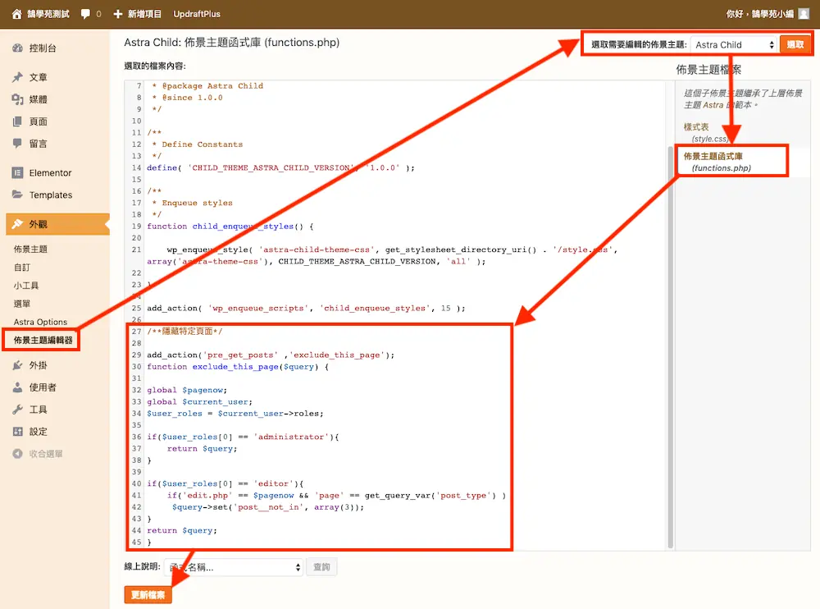Click the 外掛 plugin icon
The image size is (820, 609).
(18, 365)
